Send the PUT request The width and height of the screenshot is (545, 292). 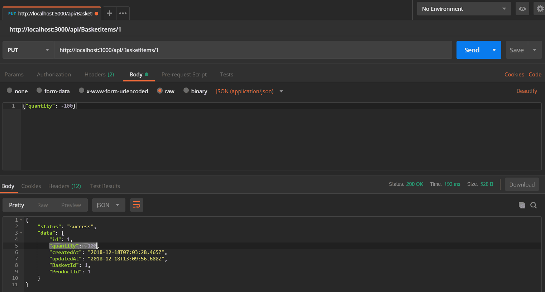click(472, 50)
